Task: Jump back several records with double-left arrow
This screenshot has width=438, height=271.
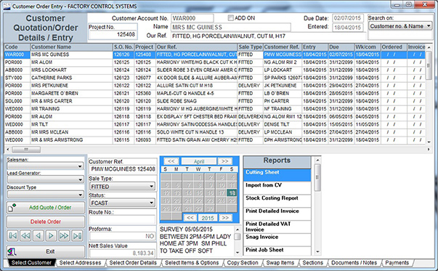Action: tap(25, 236)
